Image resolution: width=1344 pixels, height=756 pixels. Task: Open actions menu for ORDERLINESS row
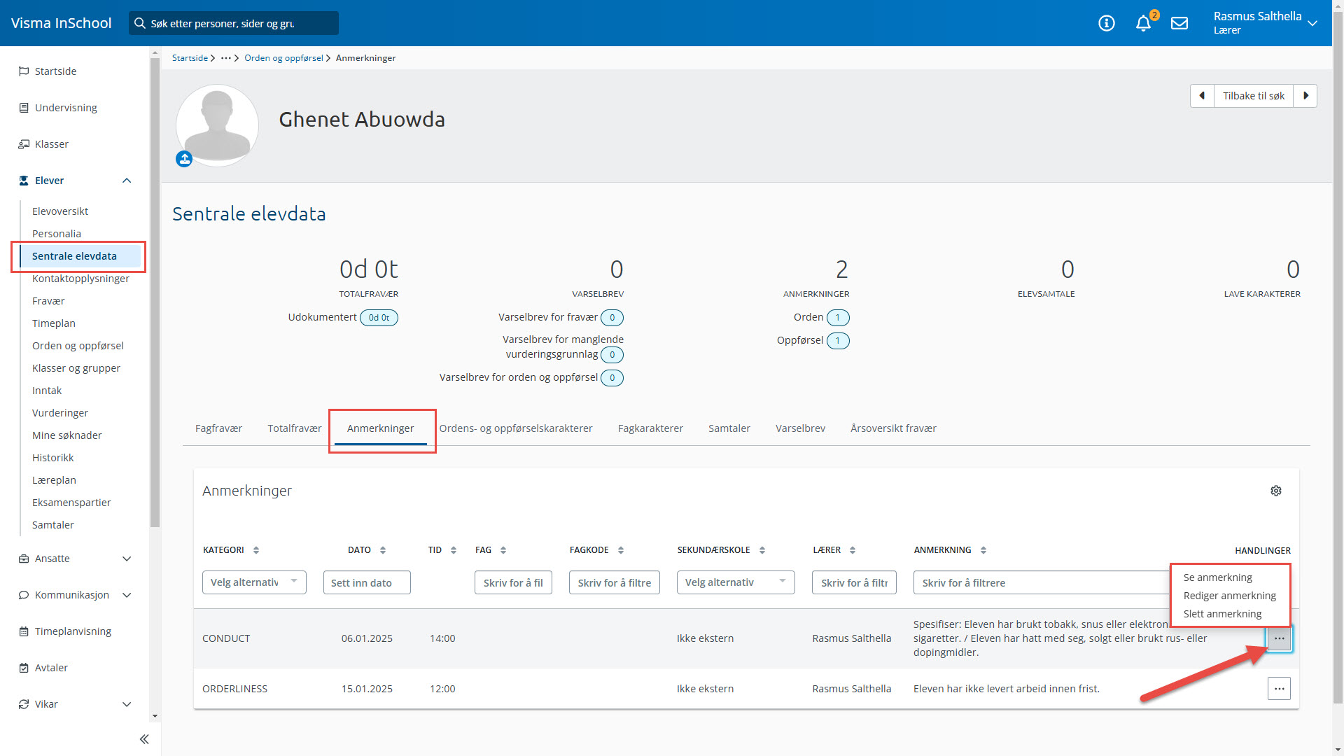pos(1279,689)
